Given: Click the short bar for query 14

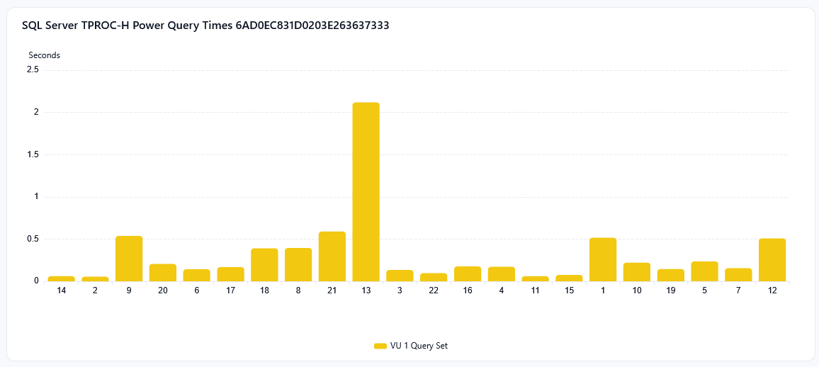Looking at the screenshot, I should (x=61, y=278).
